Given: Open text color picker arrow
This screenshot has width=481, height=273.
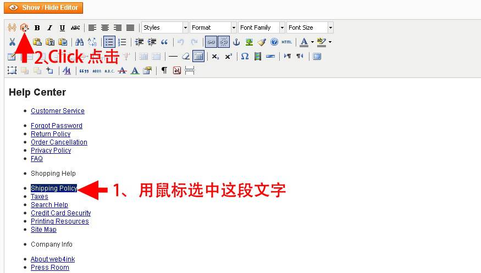Looking at the screenshot, I should (312, 42).
